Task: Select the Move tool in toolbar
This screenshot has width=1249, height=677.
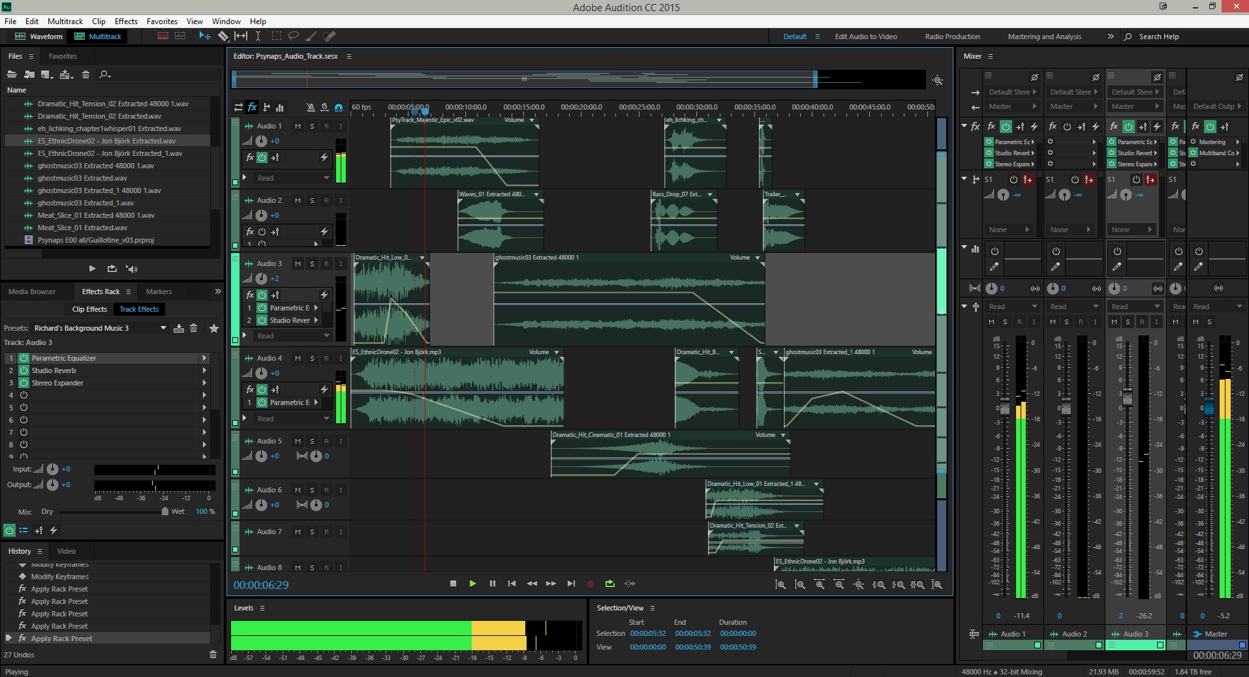Action: 204,37
